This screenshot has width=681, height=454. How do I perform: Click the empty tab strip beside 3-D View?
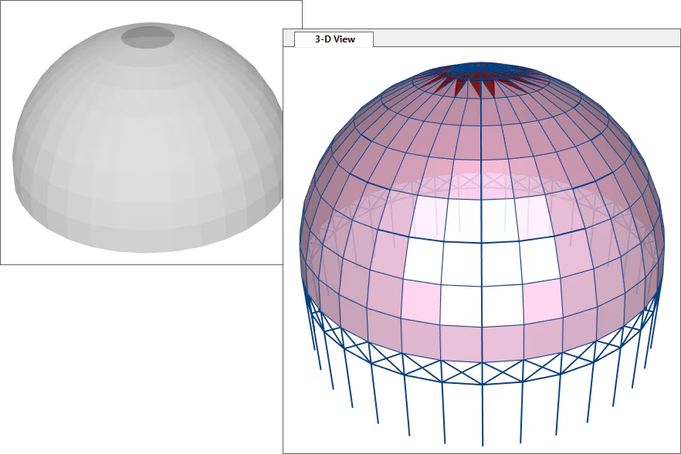[525, 39]
